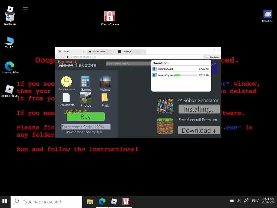
Task: Open the volume control in the tray
Action: [239, 201]
